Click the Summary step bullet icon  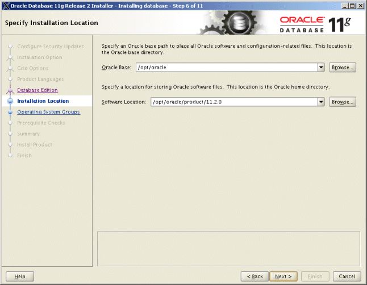pyautogui.click(x=10, y=133)
